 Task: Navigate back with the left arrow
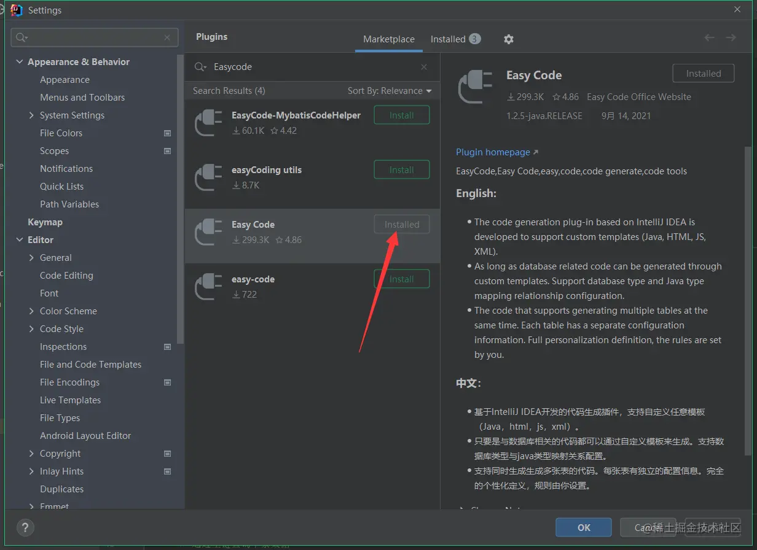coord(710,38)
